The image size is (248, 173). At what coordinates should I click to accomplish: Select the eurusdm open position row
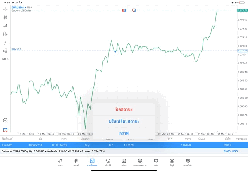[124, 145]
